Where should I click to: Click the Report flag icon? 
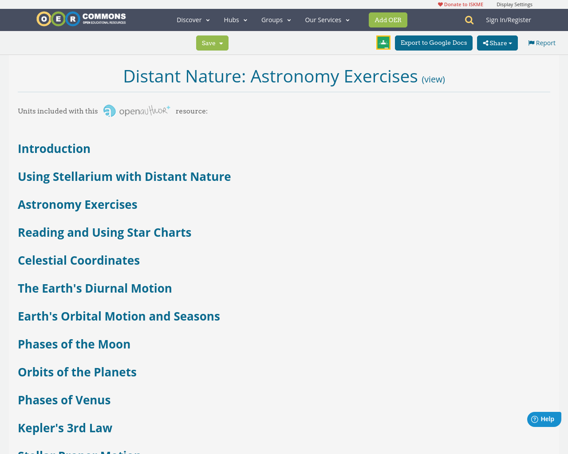[x=531, y=42]
